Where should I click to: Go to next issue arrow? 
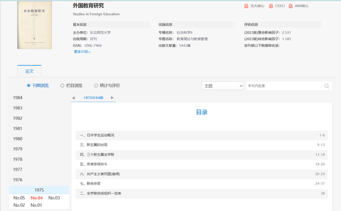[x=112, y=98]
